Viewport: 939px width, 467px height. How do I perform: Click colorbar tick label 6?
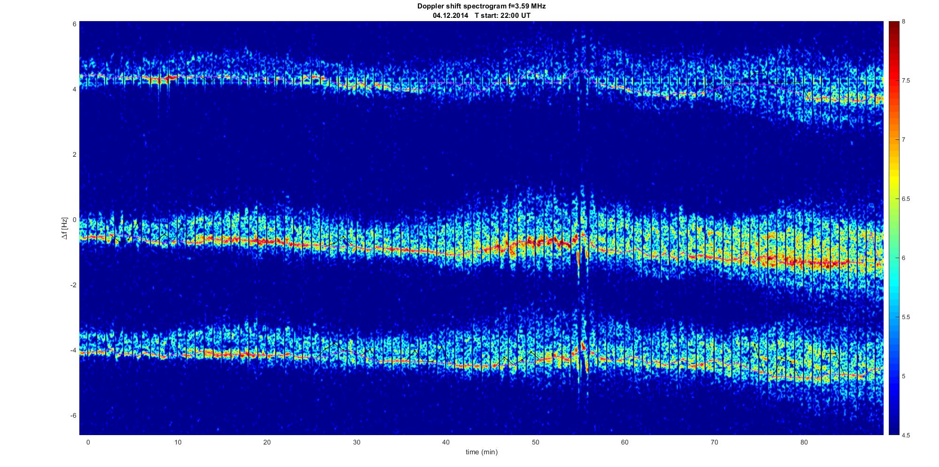pyautogui.click(x=904, y=258)
